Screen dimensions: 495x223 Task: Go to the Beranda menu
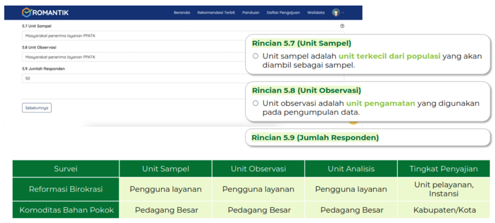pyautogui.click(x=182, y=13)
